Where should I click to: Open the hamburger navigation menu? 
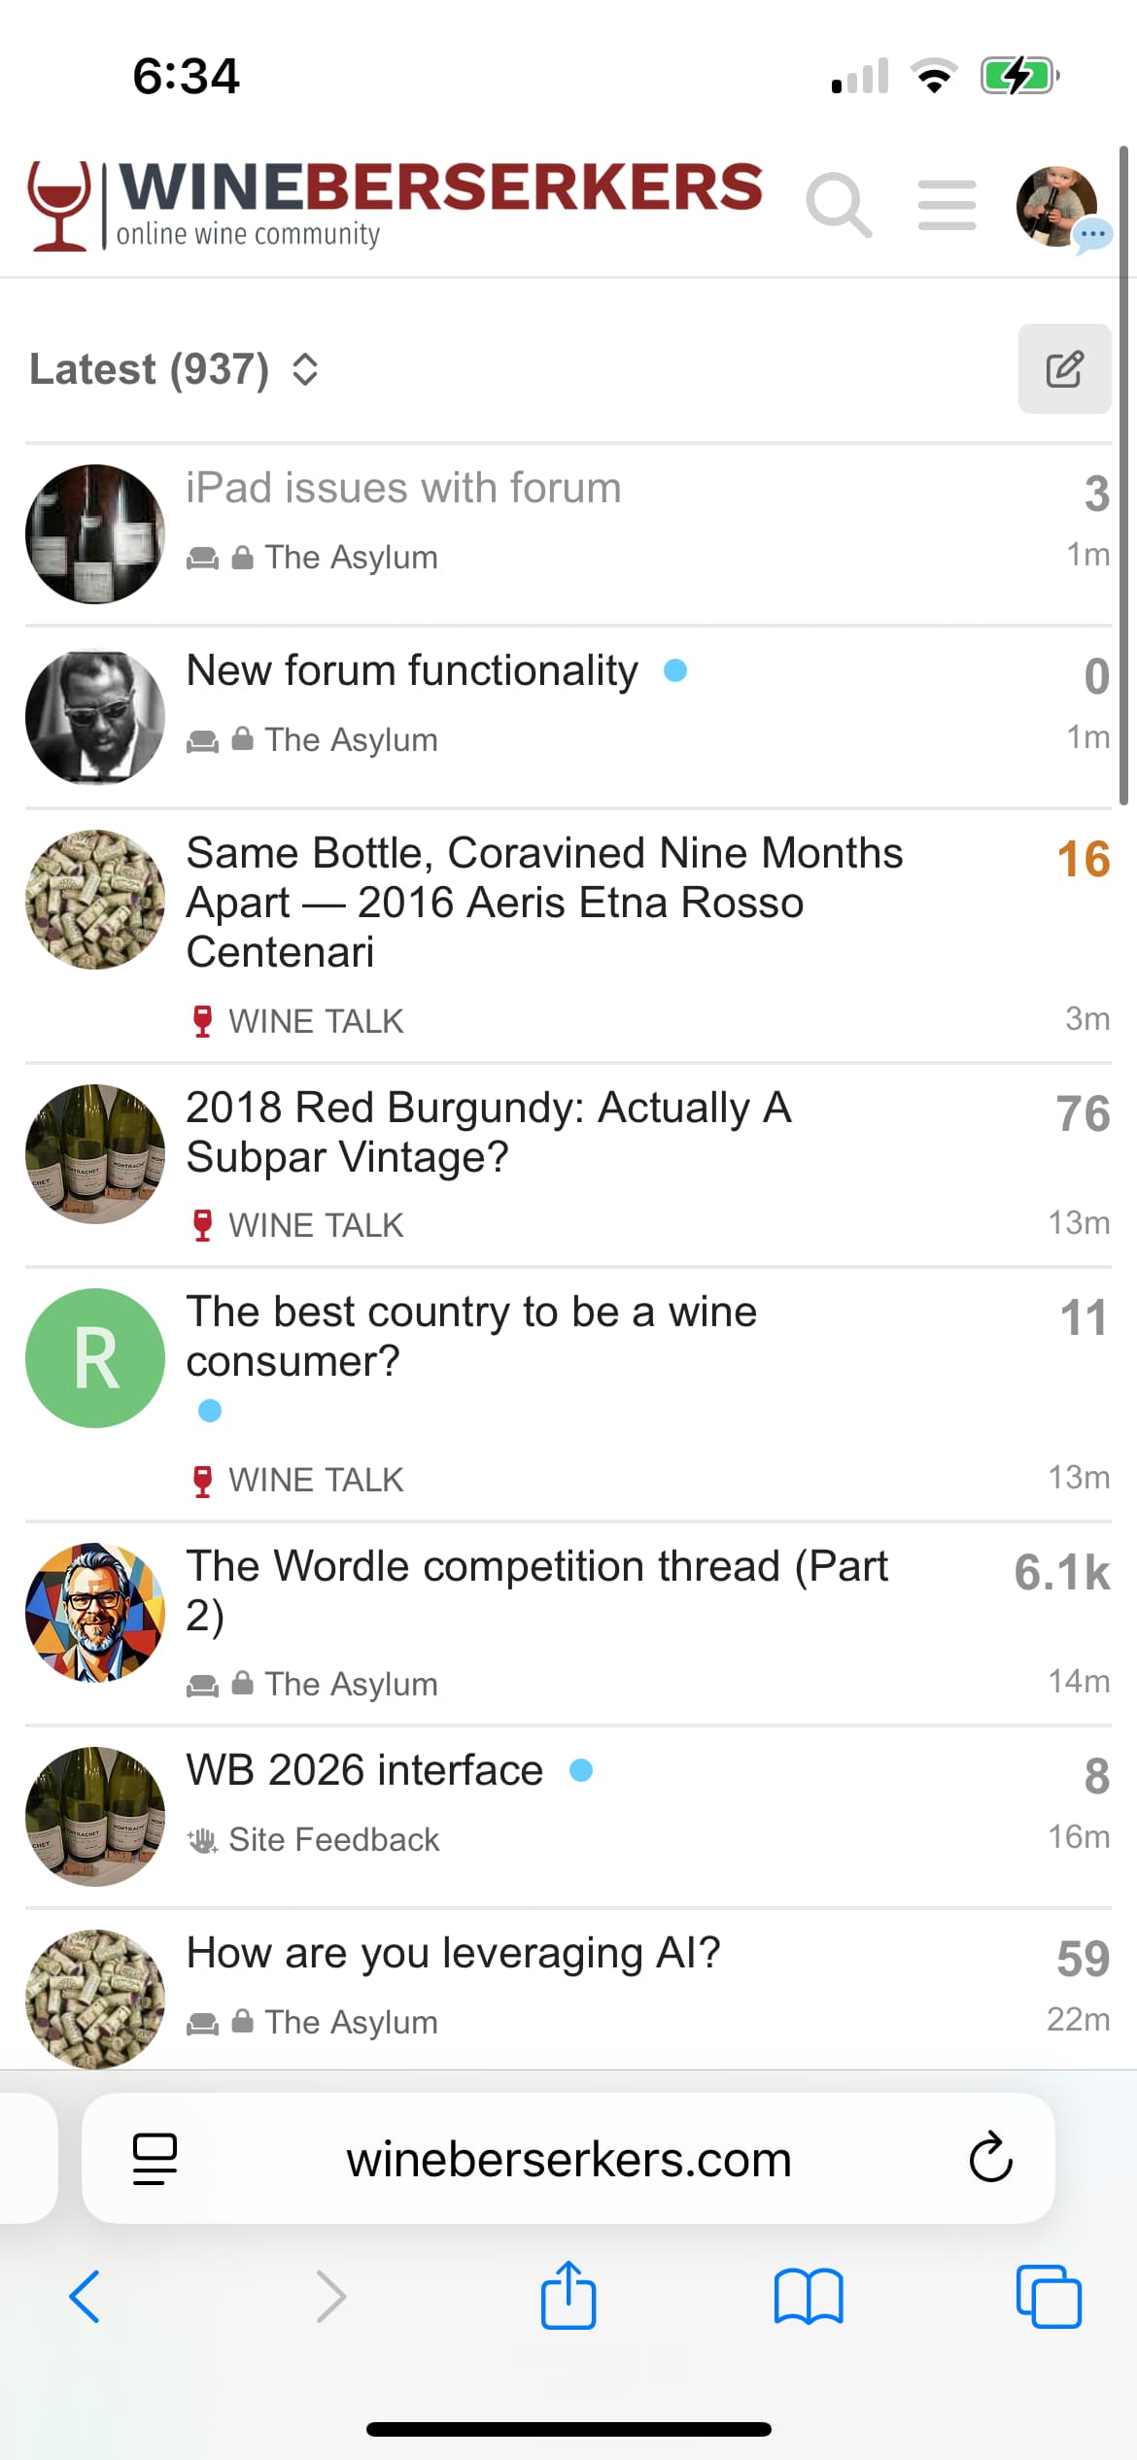947,205
